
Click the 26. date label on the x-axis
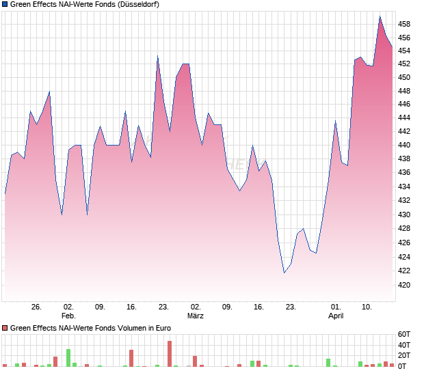36,307
